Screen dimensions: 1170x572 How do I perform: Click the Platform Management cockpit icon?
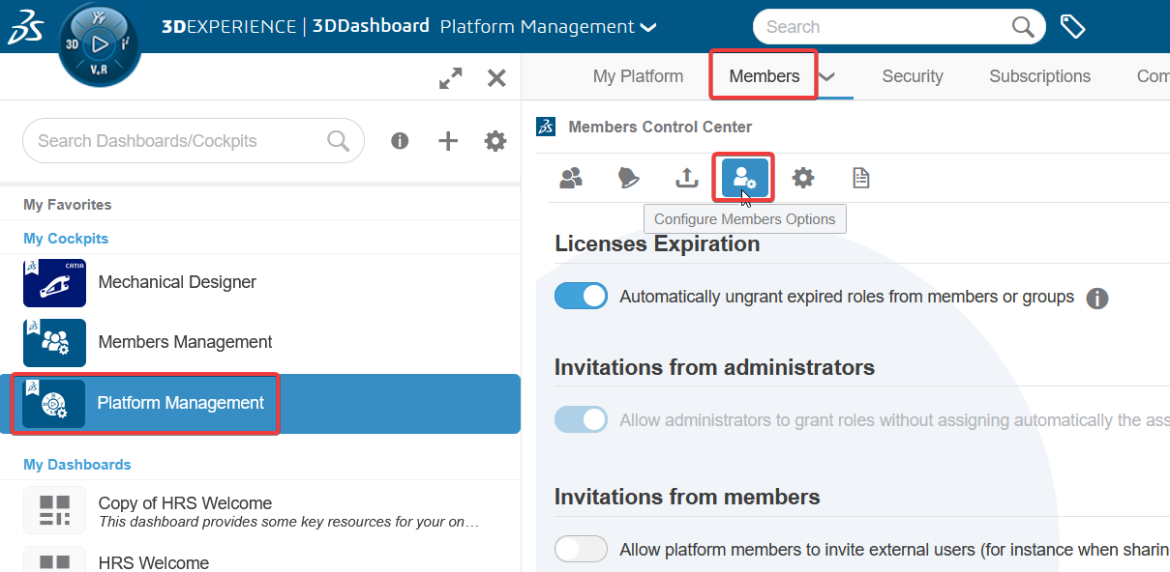tap(54, 403)
